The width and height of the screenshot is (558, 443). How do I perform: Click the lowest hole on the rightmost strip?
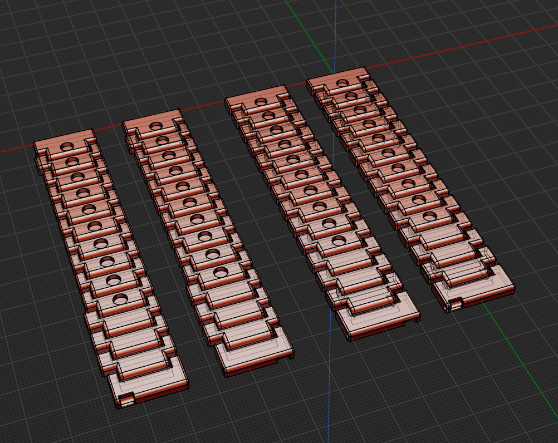[x=429, y=215]
